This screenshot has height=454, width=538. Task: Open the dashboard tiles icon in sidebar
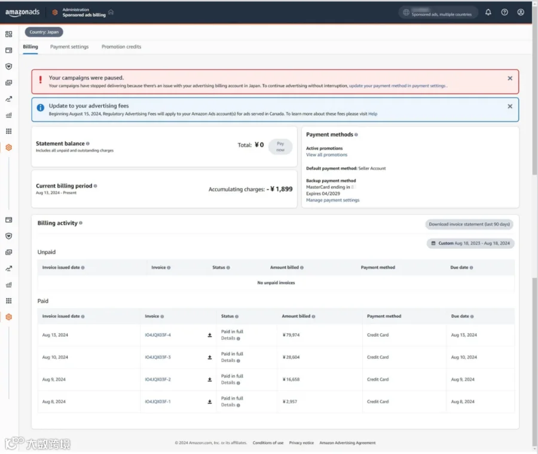9,34
